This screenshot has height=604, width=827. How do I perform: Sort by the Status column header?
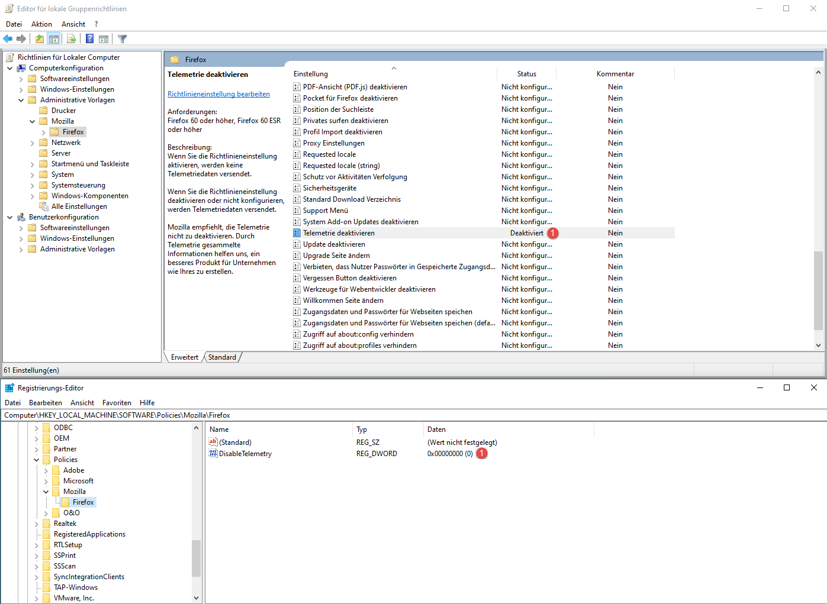click(526, 74)
